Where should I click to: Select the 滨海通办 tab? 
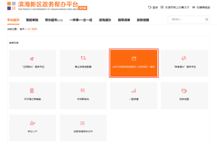tap(105, 20)
